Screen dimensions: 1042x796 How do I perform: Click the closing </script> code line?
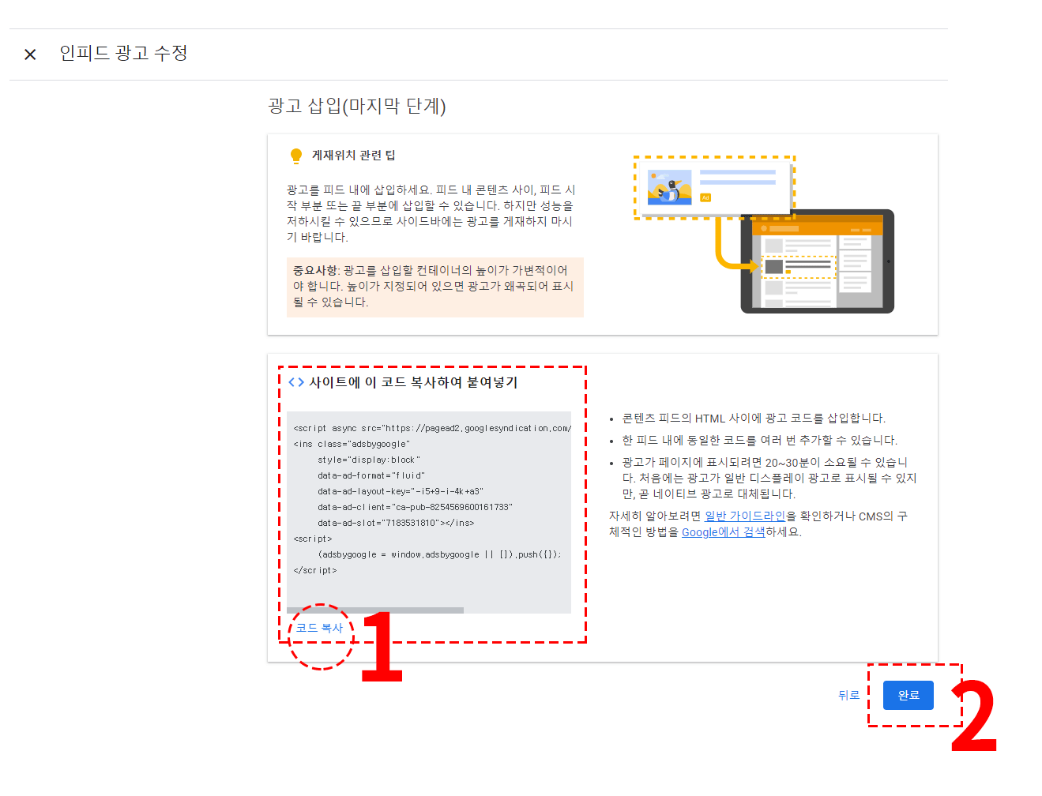(315, 570)
